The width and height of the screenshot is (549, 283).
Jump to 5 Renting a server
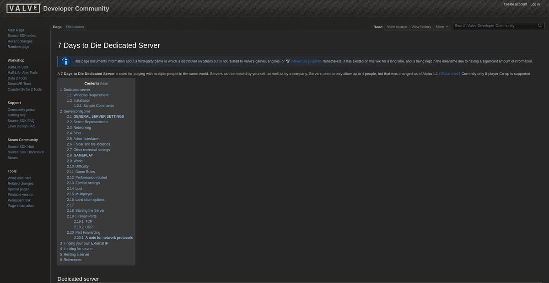(x=75, y=254)
